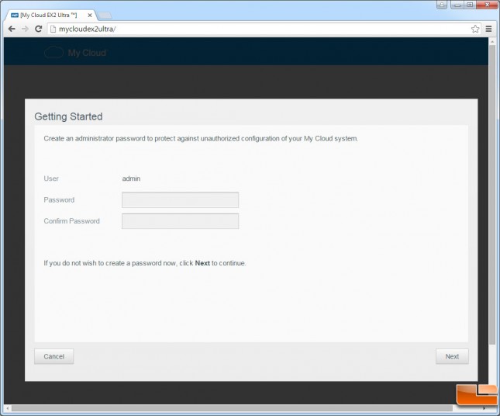Viewport: 500px width, 416px height.
Task: Focus the Confirm Password field
Action: pos(180,221)
